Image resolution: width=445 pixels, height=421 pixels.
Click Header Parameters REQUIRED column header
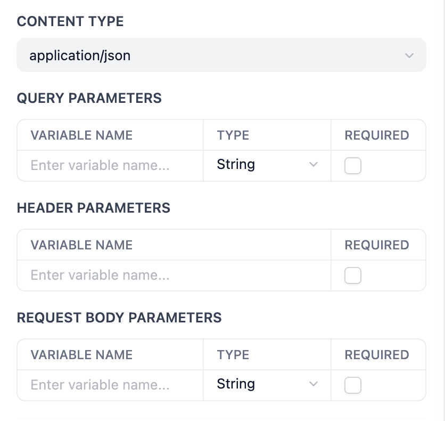coord(377,245)
